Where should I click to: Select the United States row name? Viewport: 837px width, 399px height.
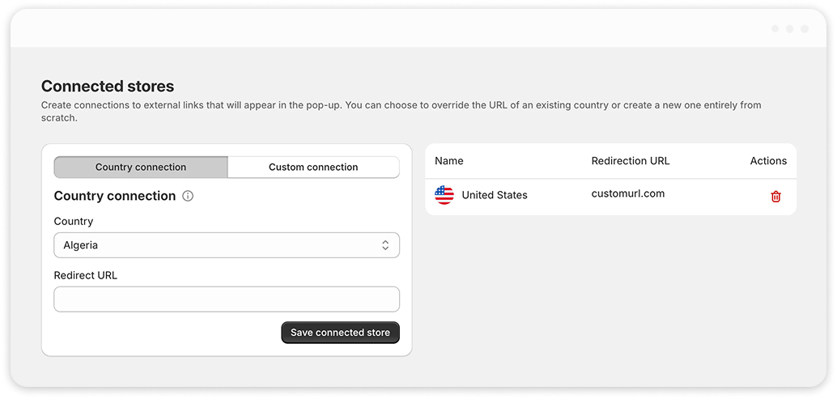point(495,195)
